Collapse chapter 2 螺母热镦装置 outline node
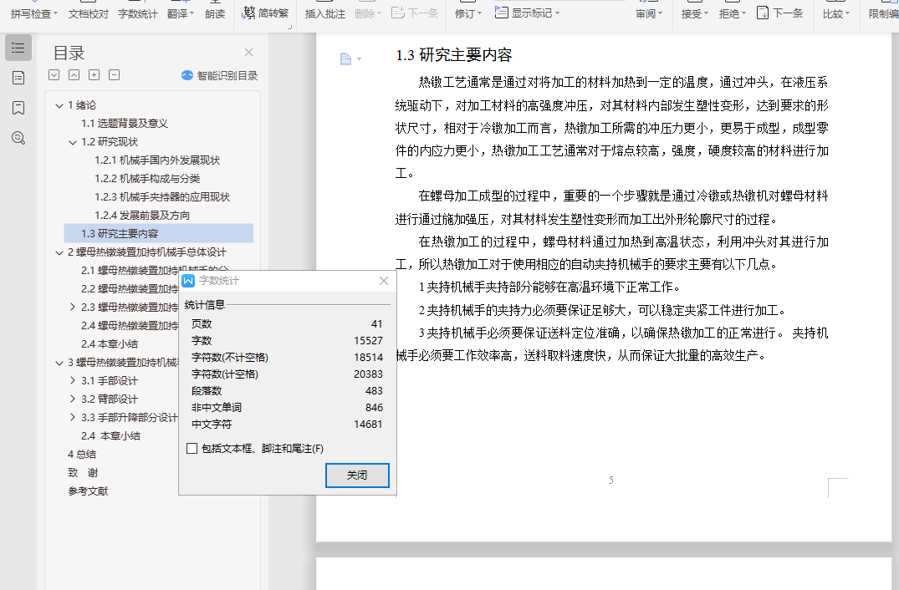This screenshot has height=590, width=899. (x=59, y=252)
